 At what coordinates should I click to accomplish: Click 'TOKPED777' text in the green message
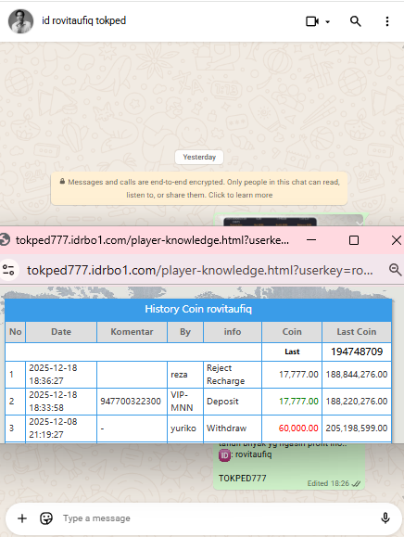242,478
